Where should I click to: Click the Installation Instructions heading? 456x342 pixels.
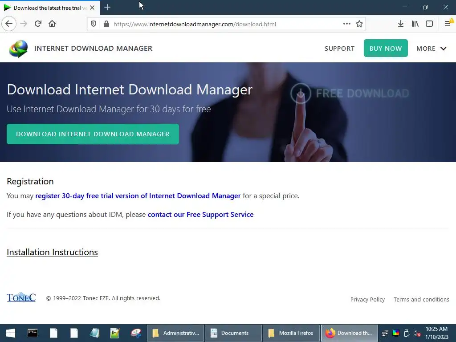52,252
